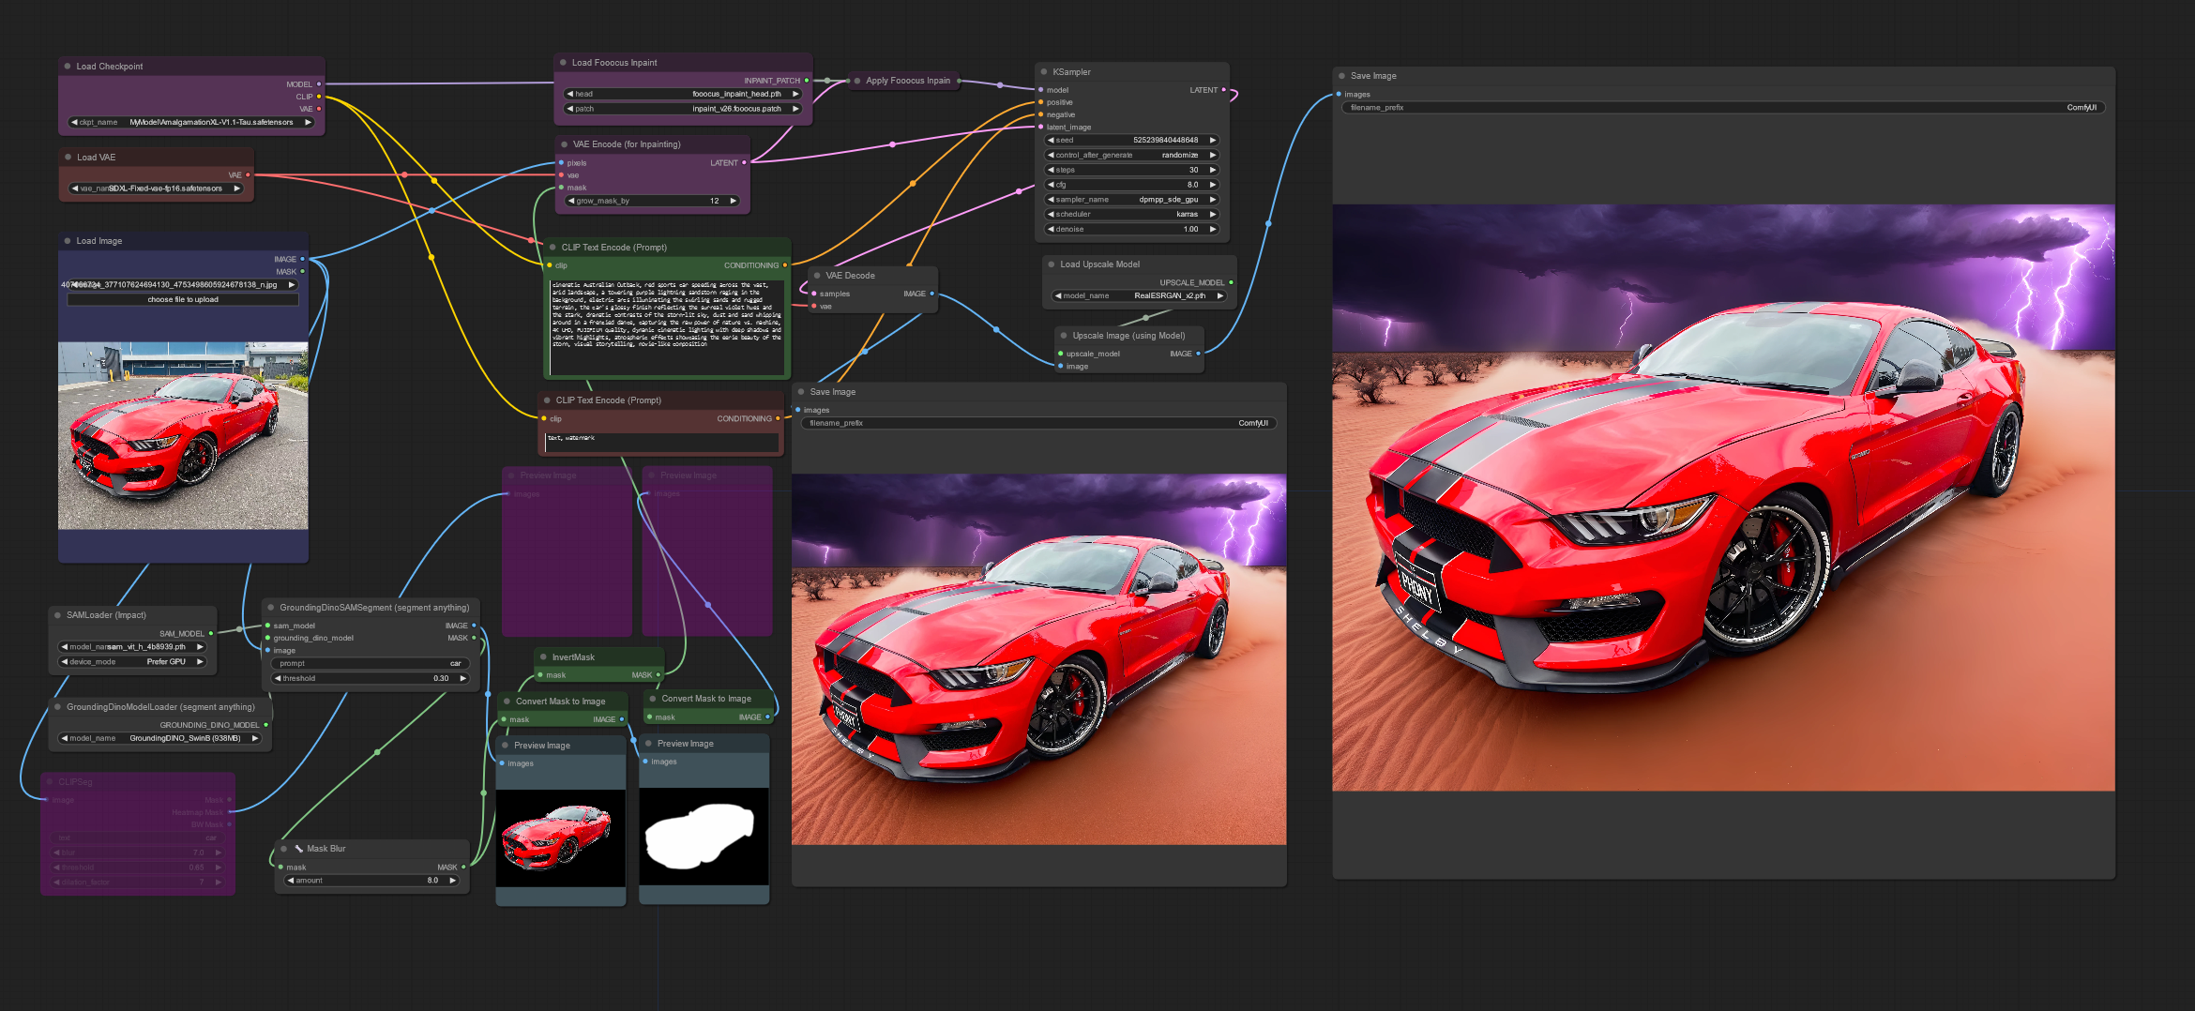This screenshot has width=2195, height=1011.
Task: Click the seed value field in KSampler
Action: [x=1132, y=140]
